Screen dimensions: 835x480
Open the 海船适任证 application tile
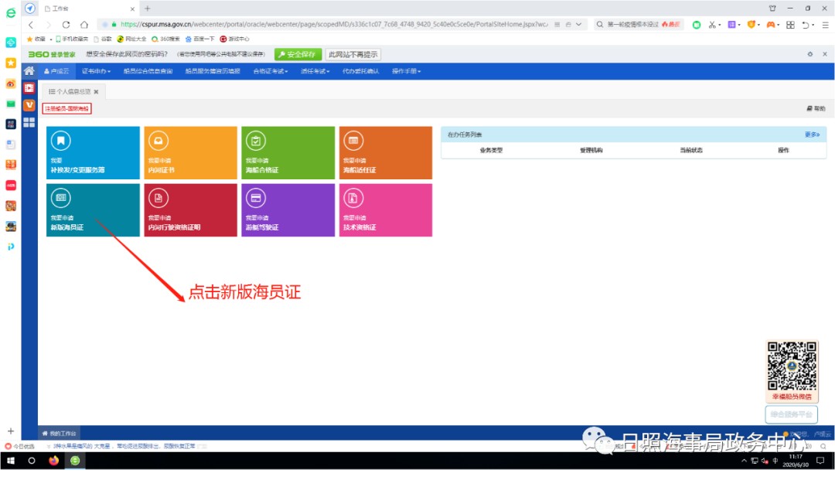[386, 153]
